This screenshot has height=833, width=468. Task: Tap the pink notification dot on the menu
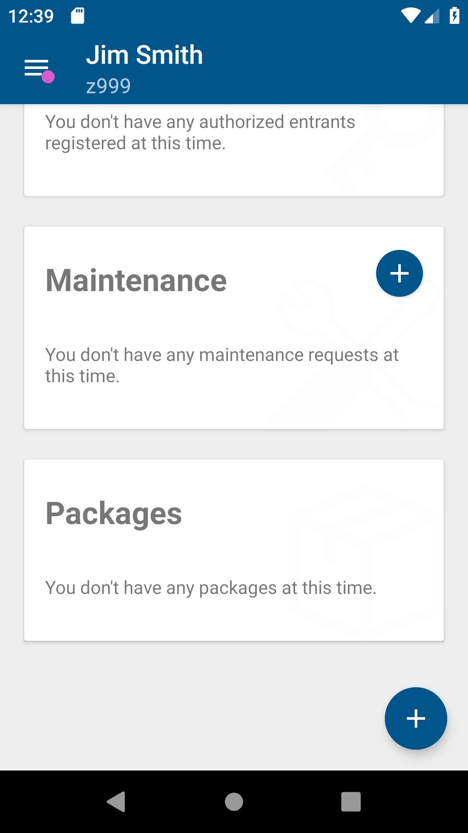pyautogui.click(x=48, y=77)
